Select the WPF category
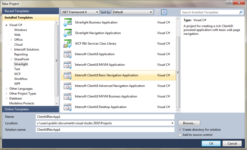 (x=17, y=84)
